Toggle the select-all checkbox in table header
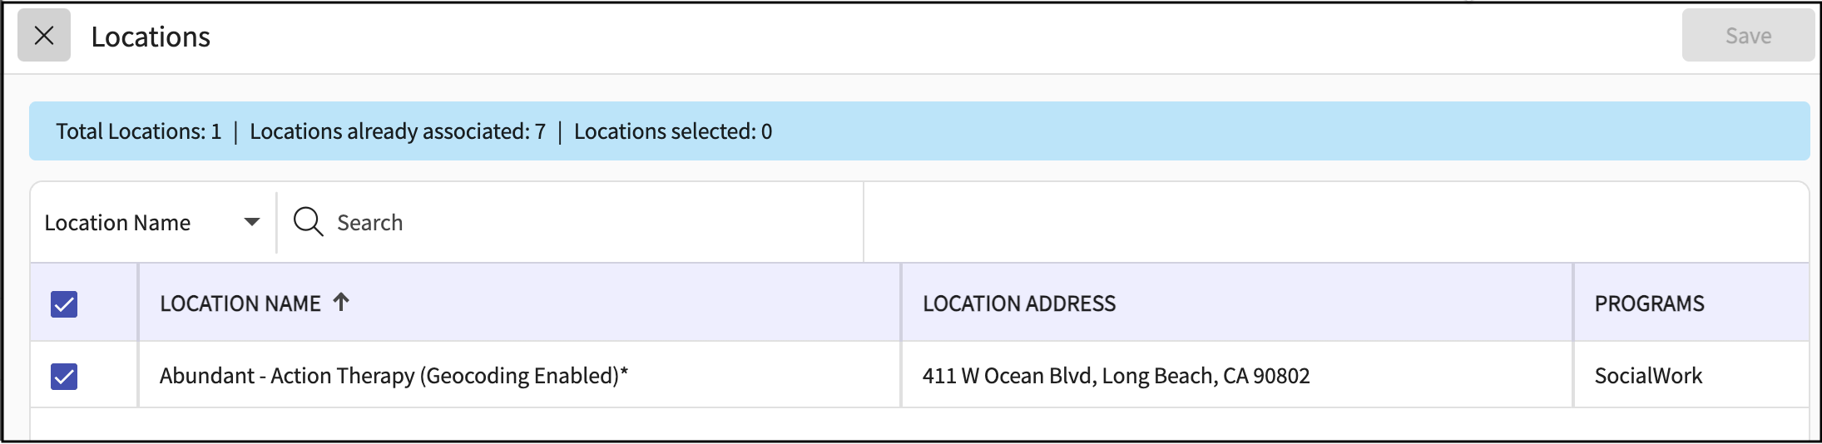Image resolution: width=1822 pixels, height=444 pixels. click(64, 304)
